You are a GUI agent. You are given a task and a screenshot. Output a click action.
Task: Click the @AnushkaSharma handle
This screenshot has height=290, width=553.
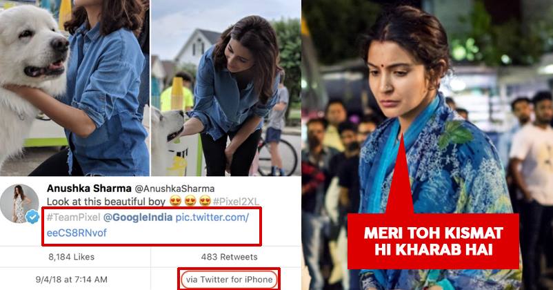(x=174, y=188)
